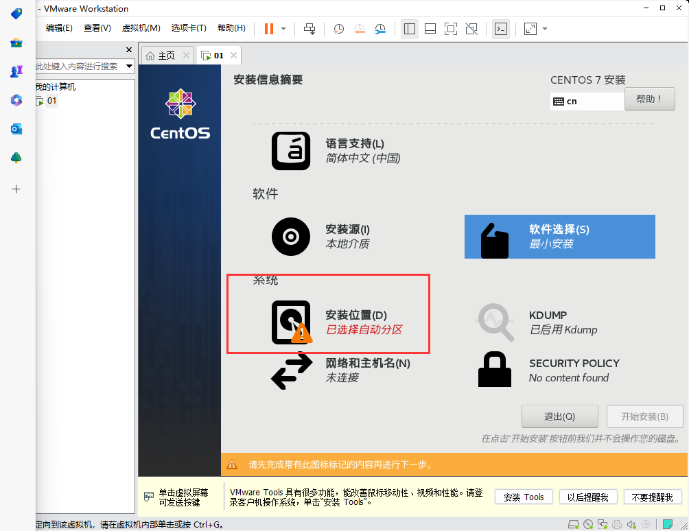The width and height of the screenshot is (689, 531).
Task: Click the CentOS logo in the installer
Action: click(x=180, y=114)
